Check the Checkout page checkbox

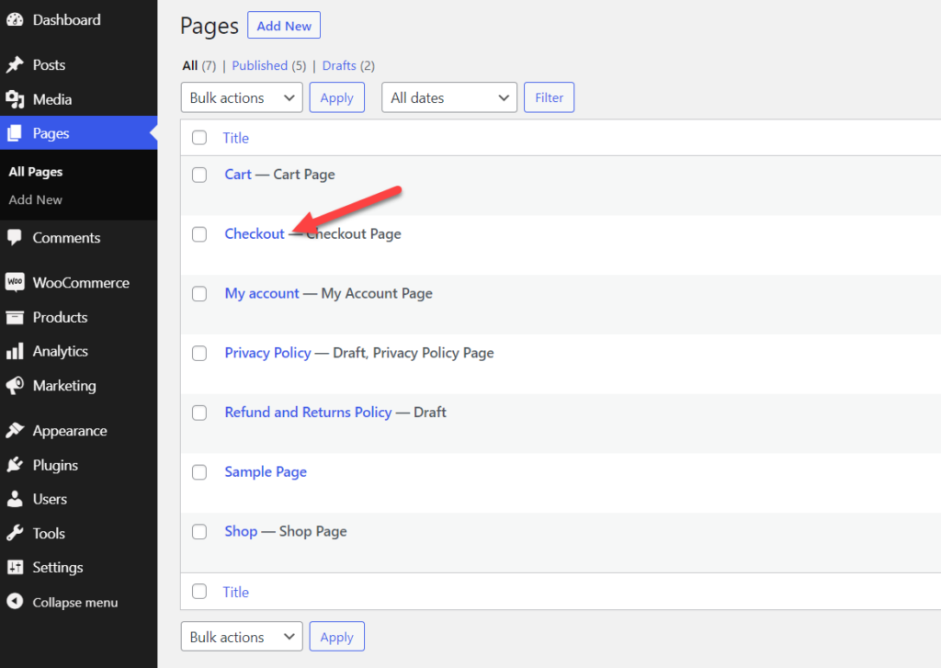(x=199, y=234)
